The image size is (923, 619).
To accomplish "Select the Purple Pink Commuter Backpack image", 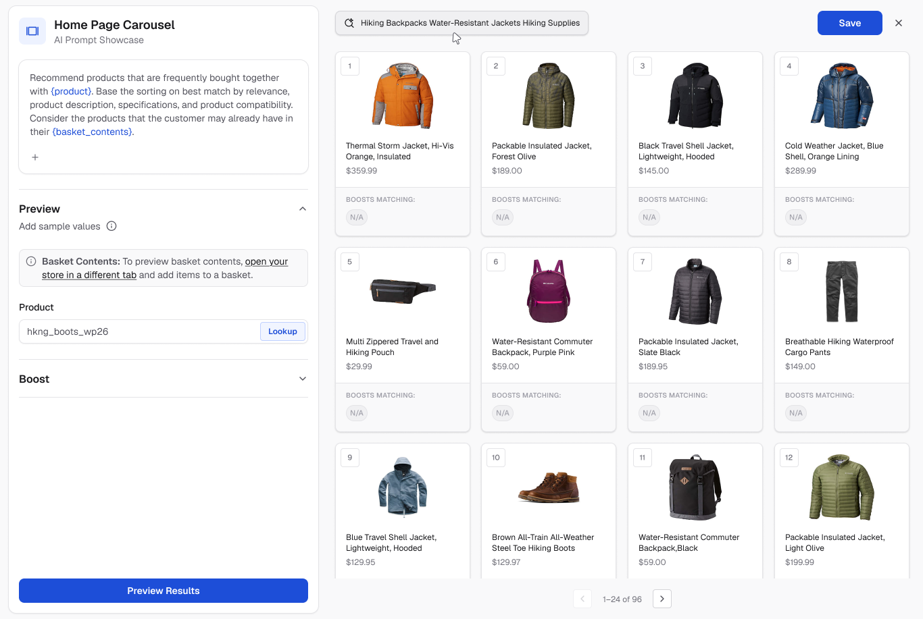I will (x=549, y=292).
